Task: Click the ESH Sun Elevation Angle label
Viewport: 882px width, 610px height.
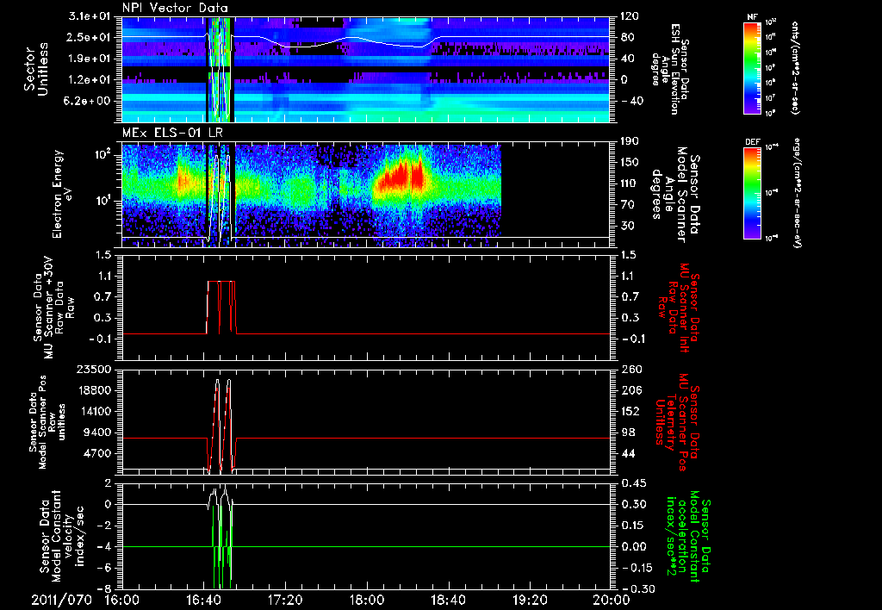Action: (x=669, y=69)
